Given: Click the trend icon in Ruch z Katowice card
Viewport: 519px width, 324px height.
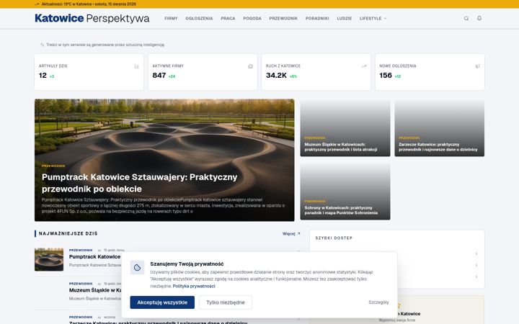Looking at the screenshot, I should pyautogui.click(x=364, y=66).
